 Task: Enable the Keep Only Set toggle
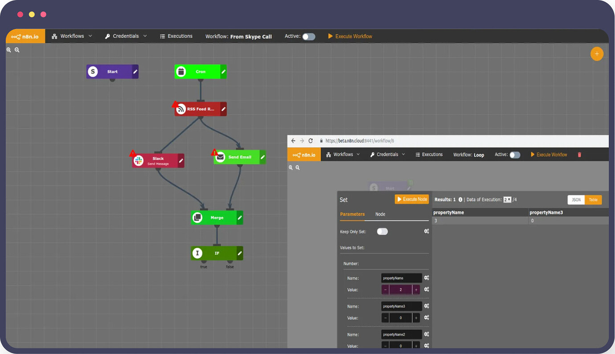point(382,231)
